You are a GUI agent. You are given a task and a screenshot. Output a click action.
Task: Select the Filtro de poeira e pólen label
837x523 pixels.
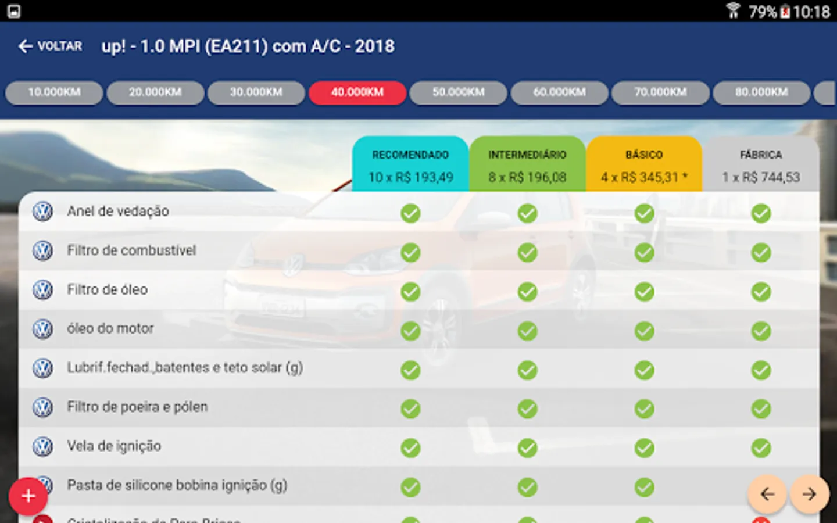137,407
